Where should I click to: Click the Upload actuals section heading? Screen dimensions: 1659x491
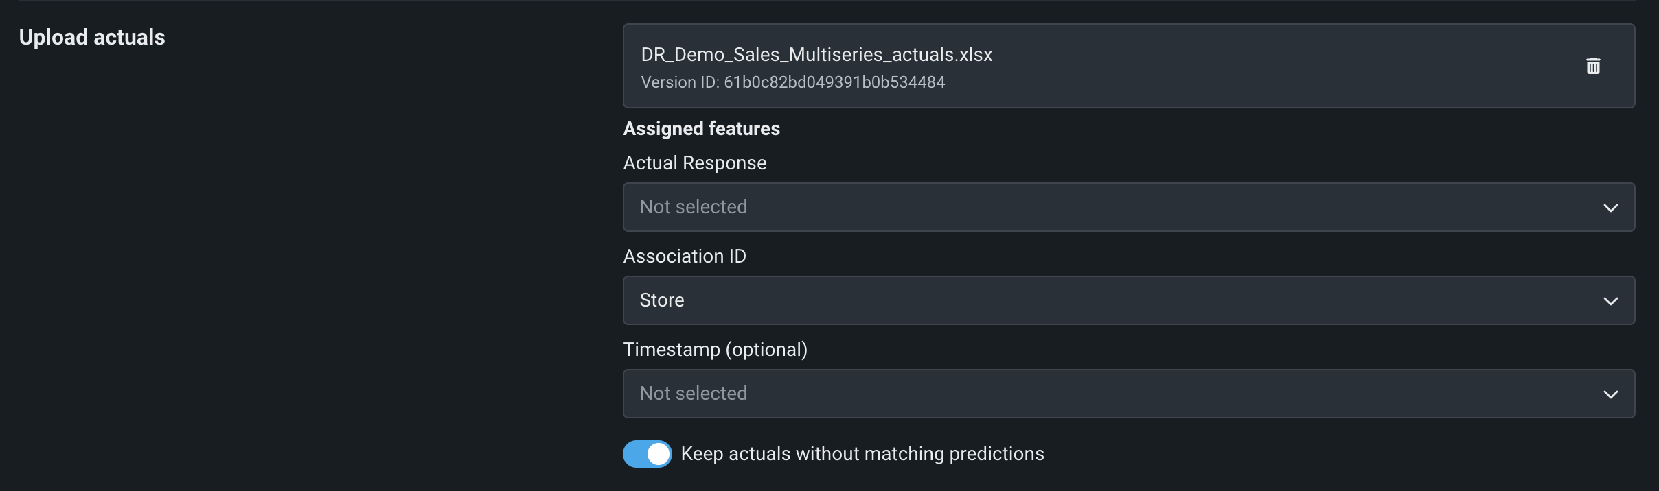(92, 37)
